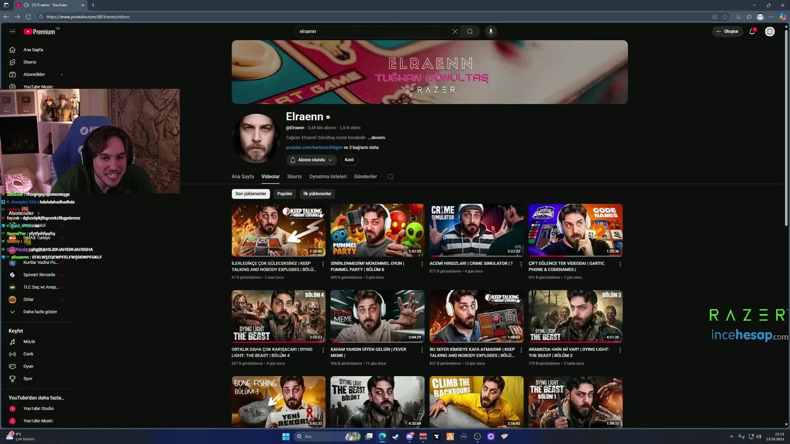The width and height of the screenshot is (790, 444).
Task: Open OBS Studio from the taskbar
Action: (477, 437)
